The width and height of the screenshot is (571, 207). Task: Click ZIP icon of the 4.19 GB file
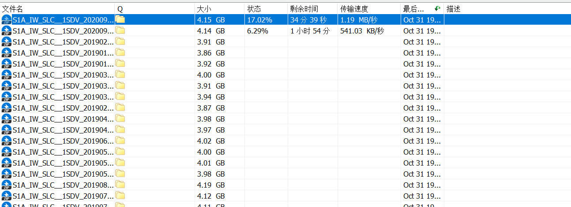[7, 185]
